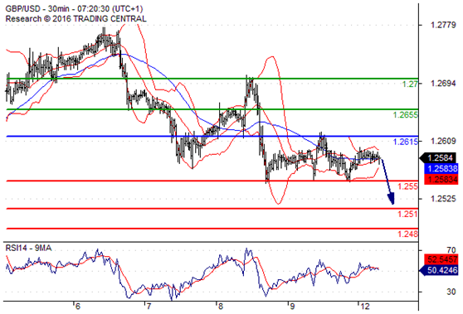The width and height of the screenshot is (463, 314).
Task: Click the RSI14 - 9MA indicator title
Action: tap(29, 248)
